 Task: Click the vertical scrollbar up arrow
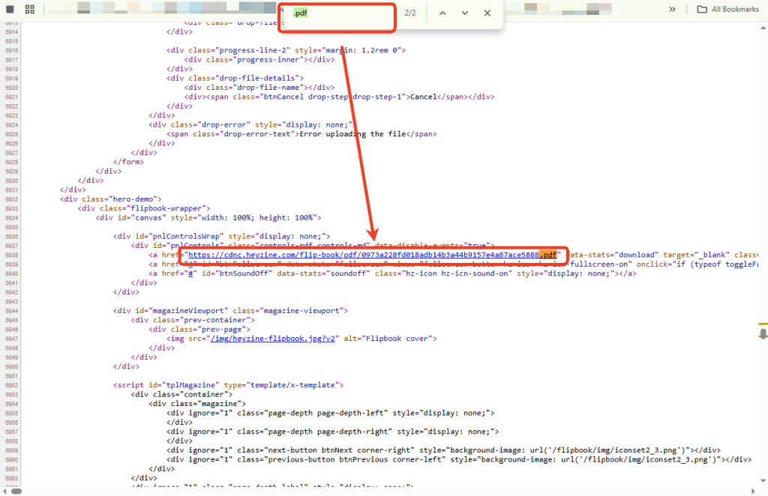coord(763,28)
